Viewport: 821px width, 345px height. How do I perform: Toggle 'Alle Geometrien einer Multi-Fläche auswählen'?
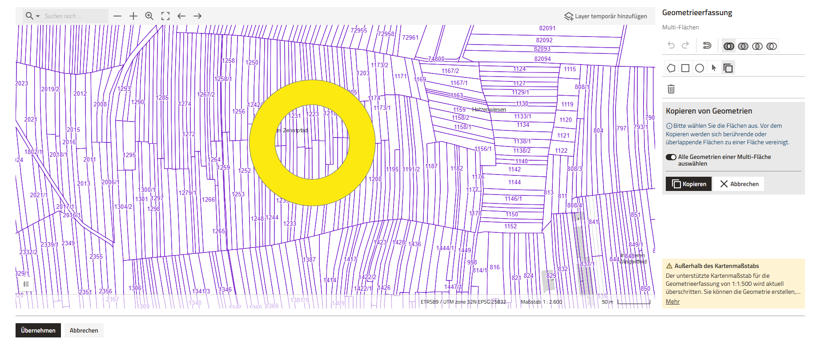pos(671,157)
